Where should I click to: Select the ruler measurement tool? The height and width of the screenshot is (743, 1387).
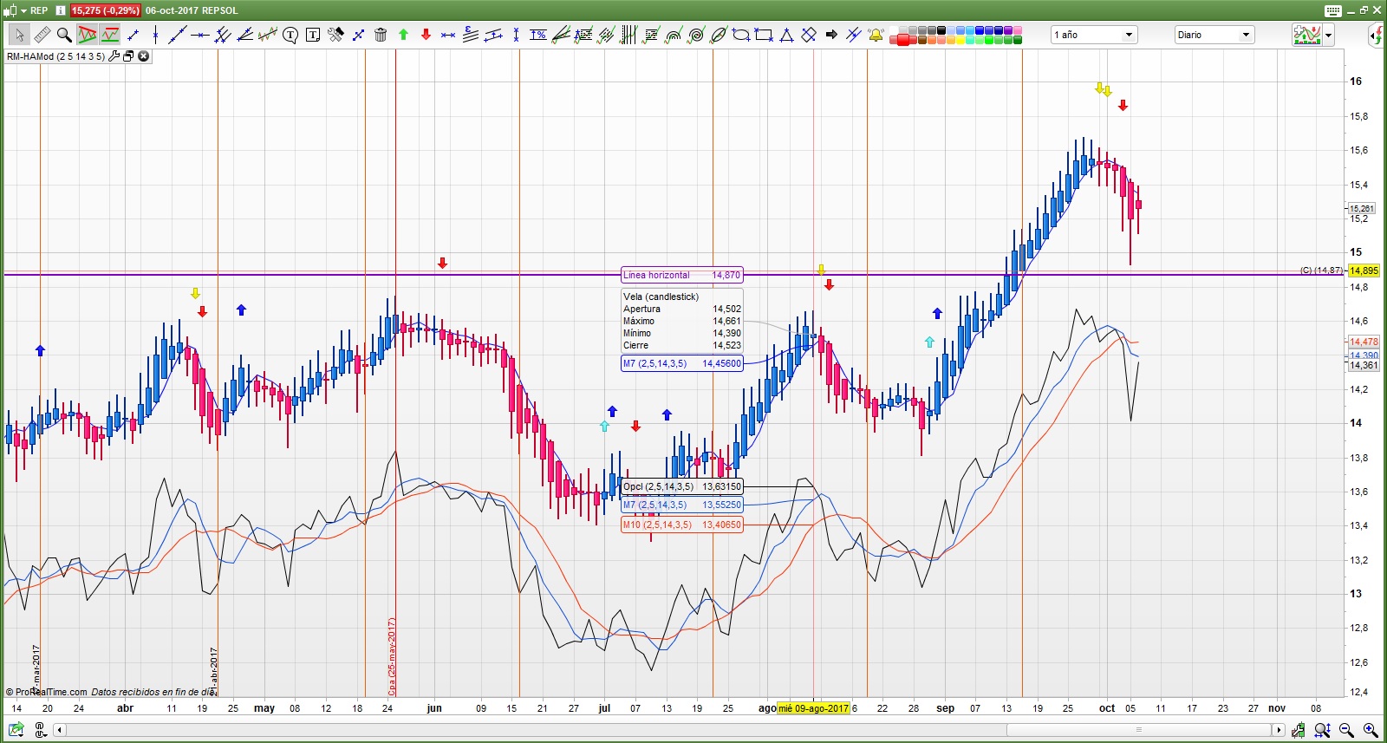(42, 35)
